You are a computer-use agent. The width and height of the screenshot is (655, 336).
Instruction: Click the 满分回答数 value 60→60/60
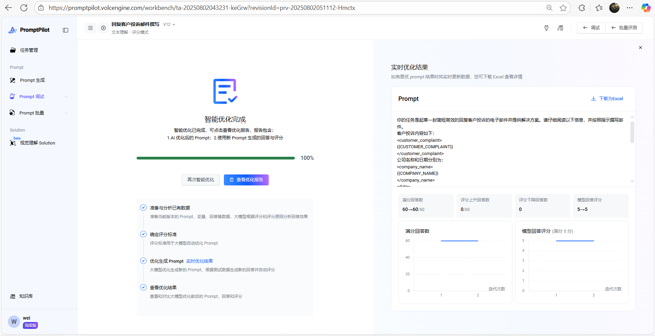coord(413,209)
